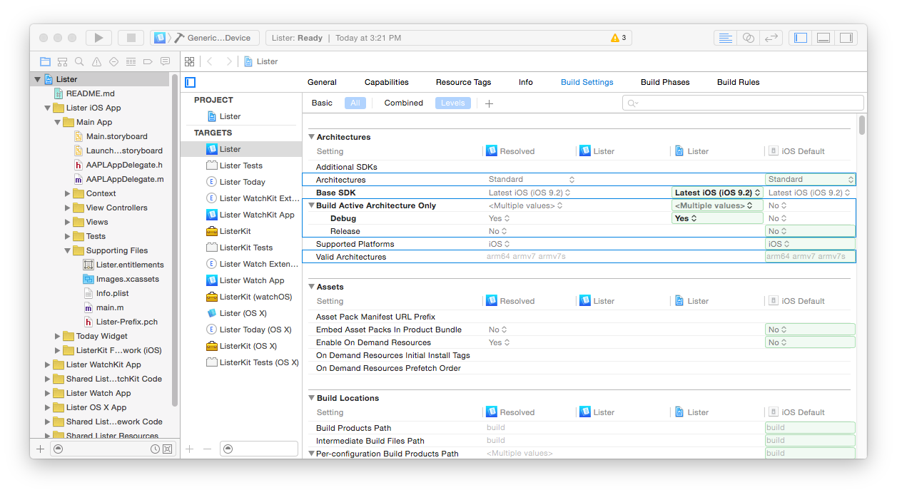
Task: Open the Find navigator icon
Action: pyautogui.click(x=79, y=61)
